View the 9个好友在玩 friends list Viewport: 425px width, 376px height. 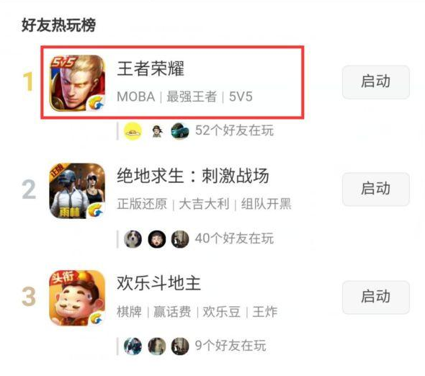(x=231, y=345)
